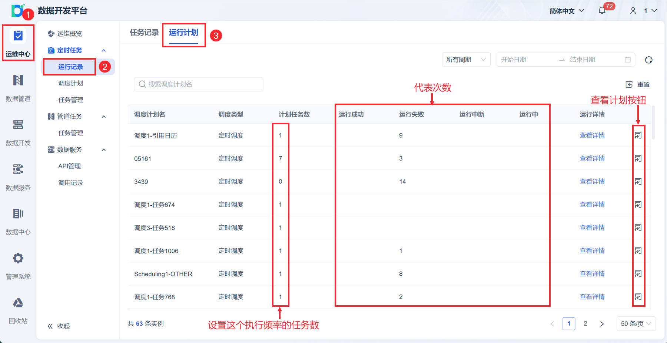Image resolution: width=667 pixels, height=343 pixels.
Task: Go to the previous page arrow
Action: 552,324
